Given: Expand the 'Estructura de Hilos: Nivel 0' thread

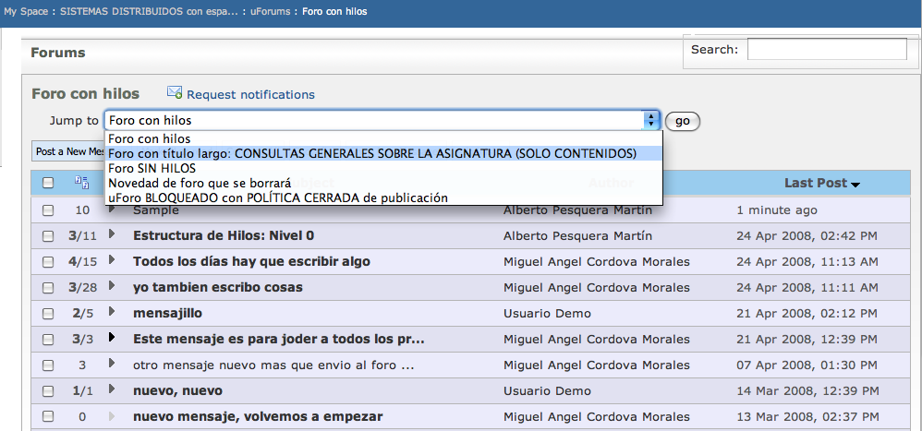Looking at the screenshot, I should point(113,234).
